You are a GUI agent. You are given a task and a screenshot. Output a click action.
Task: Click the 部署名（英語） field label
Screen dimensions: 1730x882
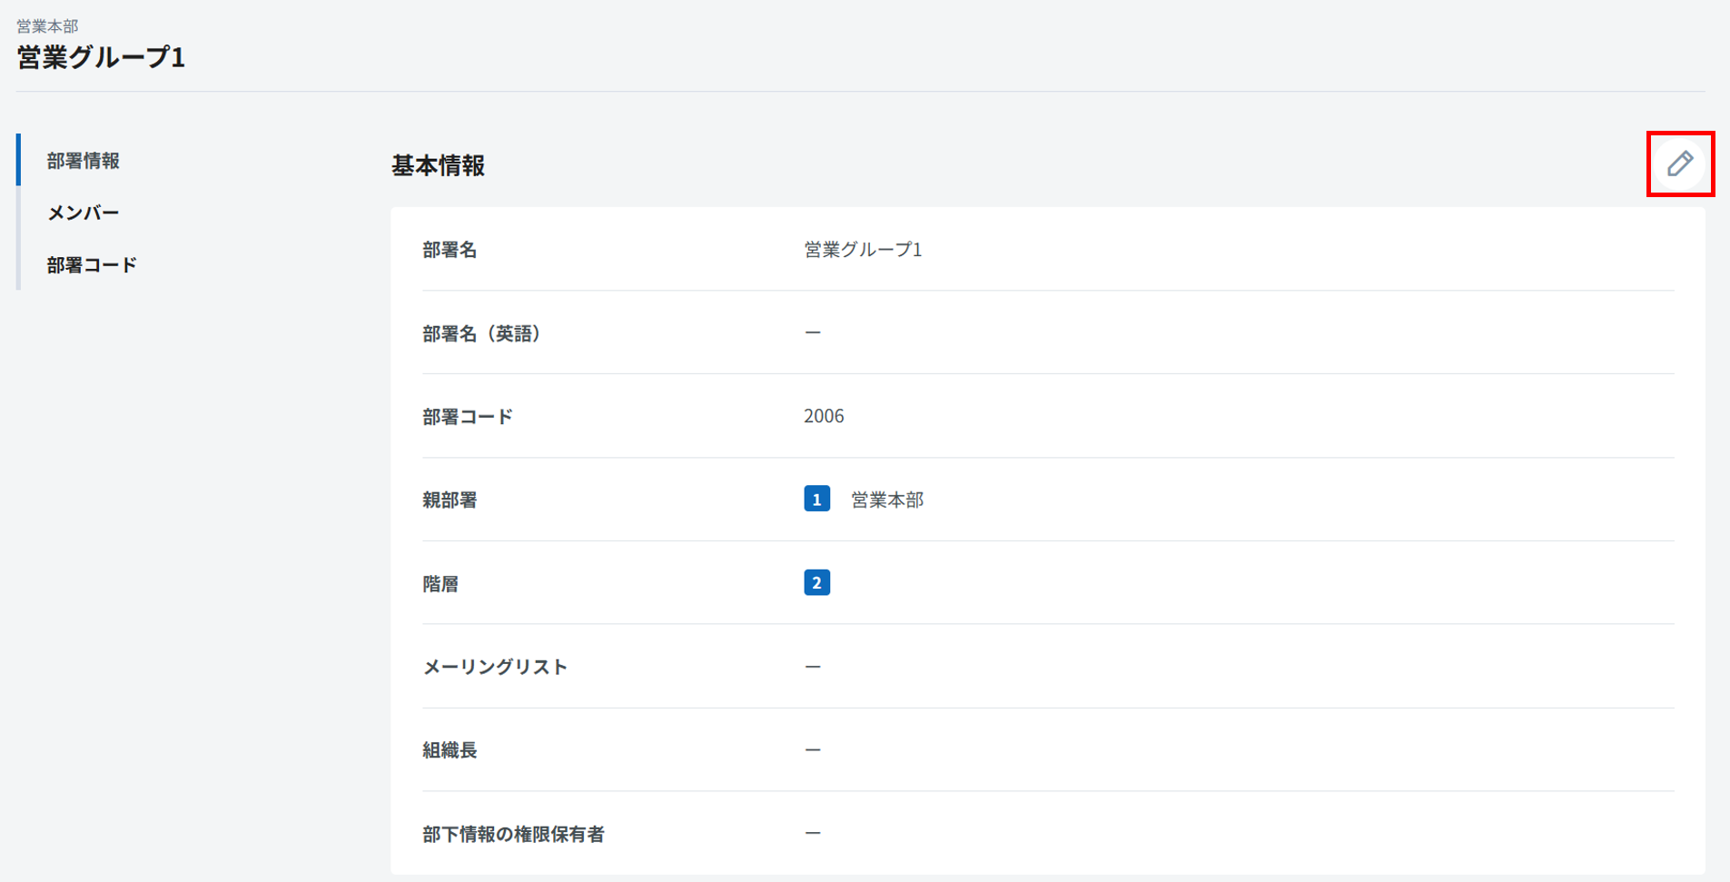tap(482, 333)
